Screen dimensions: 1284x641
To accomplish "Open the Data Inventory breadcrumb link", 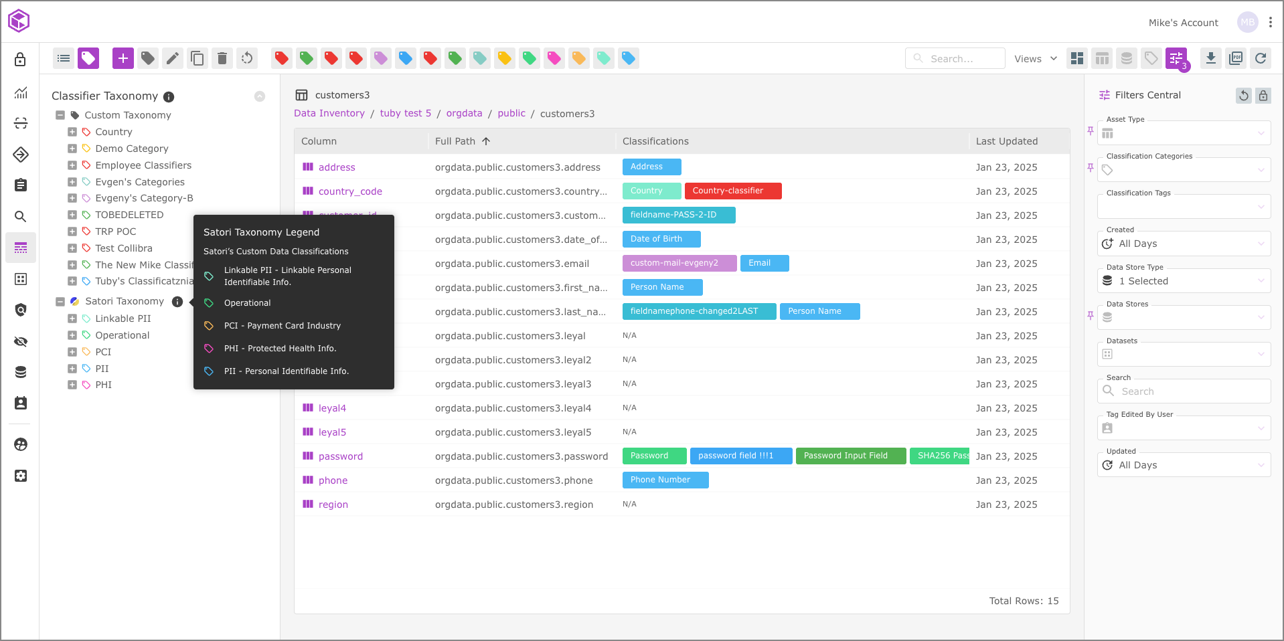I will (x=329, y=114).
